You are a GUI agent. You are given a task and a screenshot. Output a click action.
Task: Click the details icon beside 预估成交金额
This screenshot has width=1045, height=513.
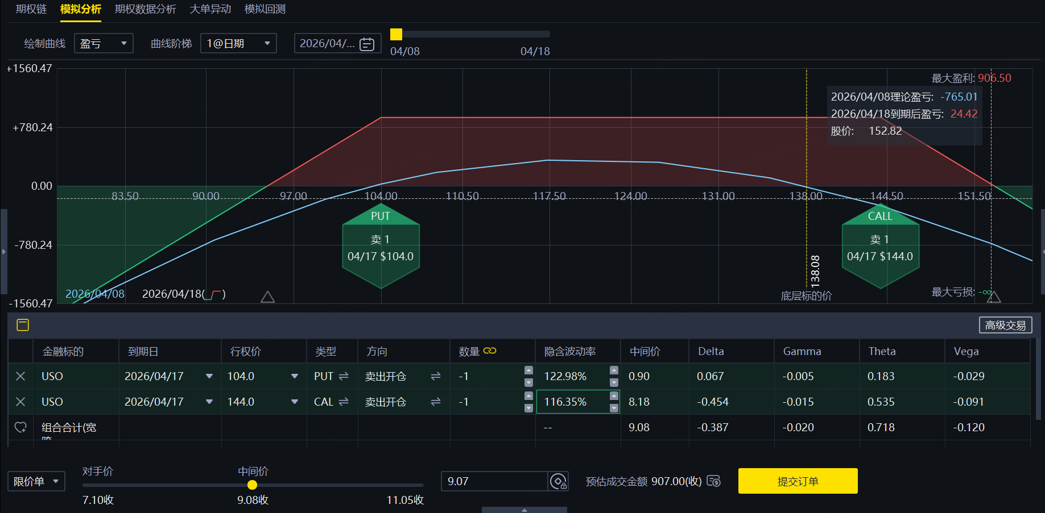[x=713, y=481]
